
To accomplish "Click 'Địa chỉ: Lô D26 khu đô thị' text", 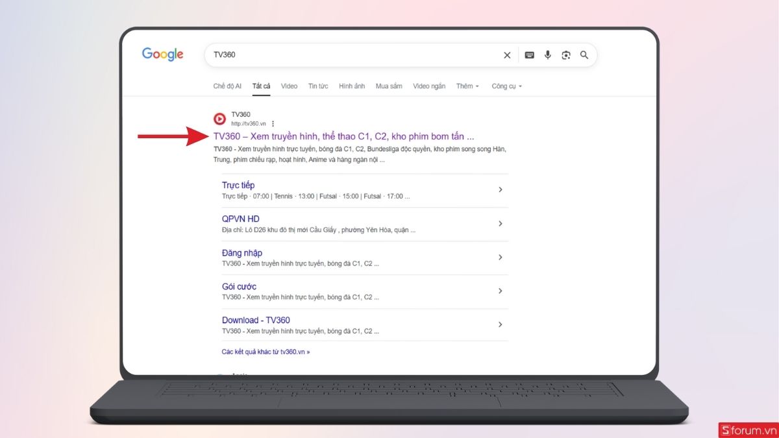I will point(319,230).
